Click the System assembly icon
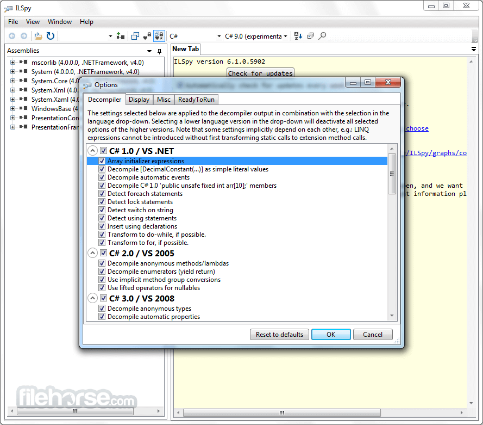The height and width of the screenshot is (425, 483). 24,71
